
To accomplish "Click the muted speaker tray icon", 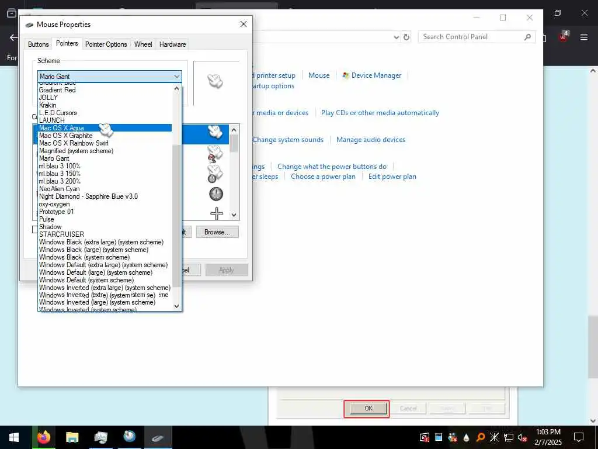I will pos(523,437).
